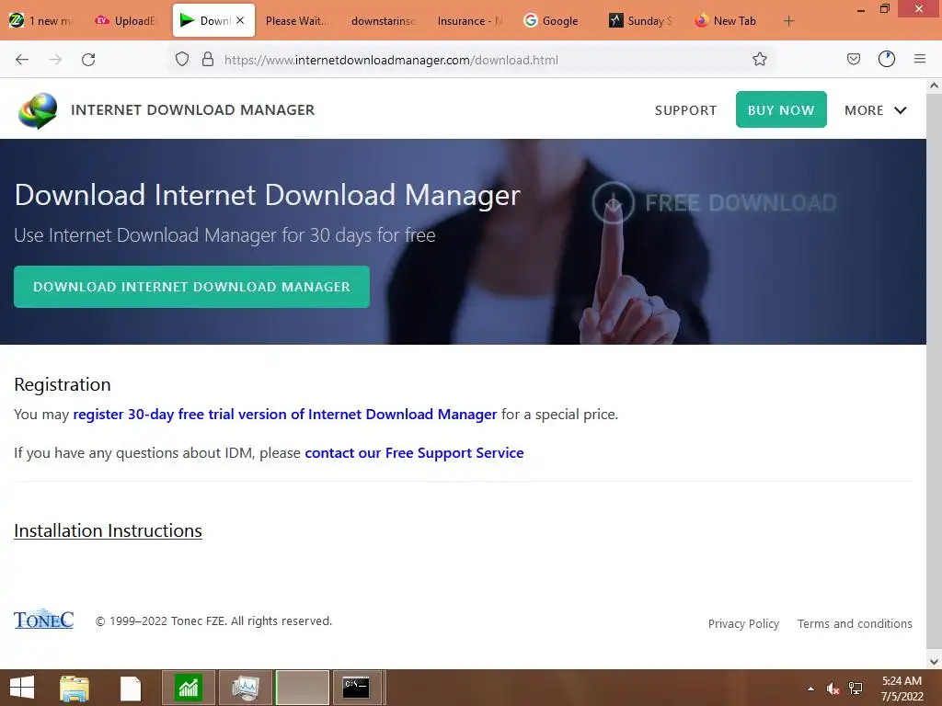942x706 pixels.
Task: Click the BUY NOW button
Action: (781, 109)
